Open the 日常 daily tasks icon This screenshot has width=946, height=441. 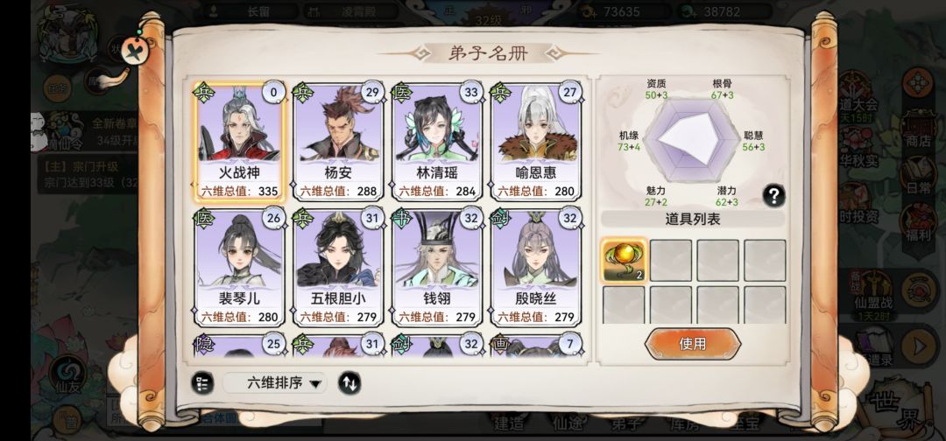[918, 178]
